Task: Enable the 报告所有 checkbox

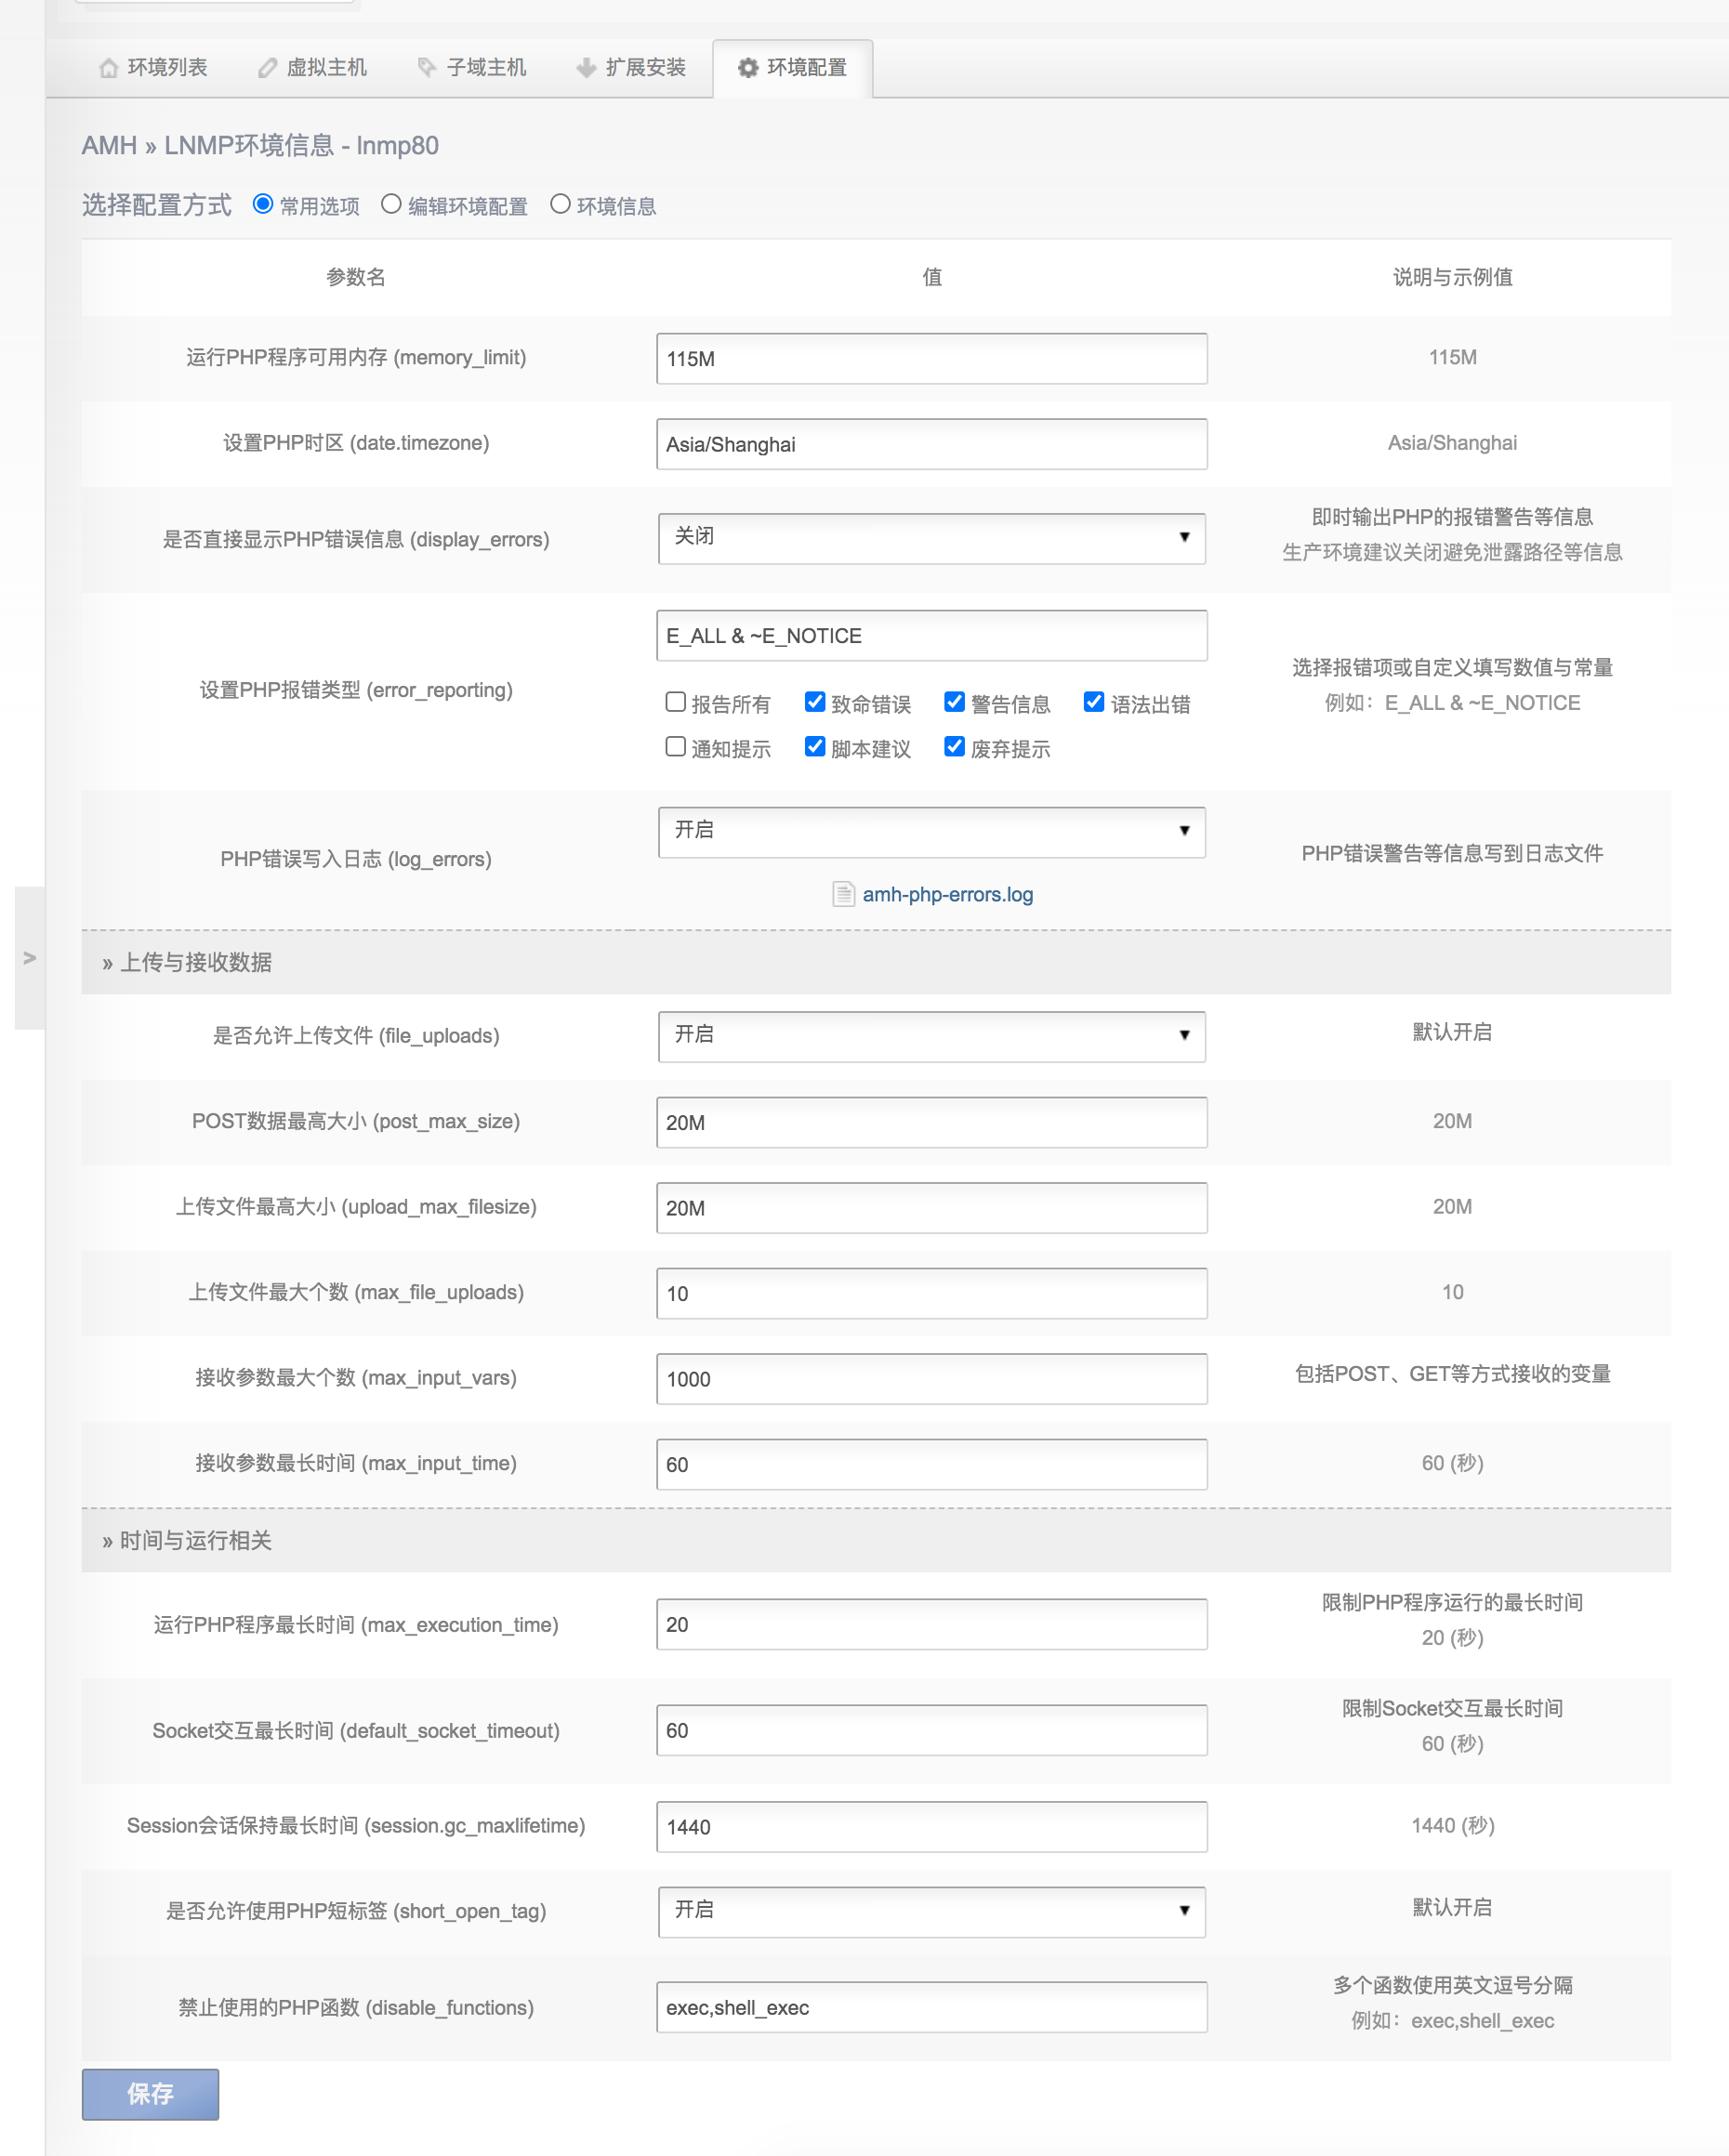Action: 676,703
